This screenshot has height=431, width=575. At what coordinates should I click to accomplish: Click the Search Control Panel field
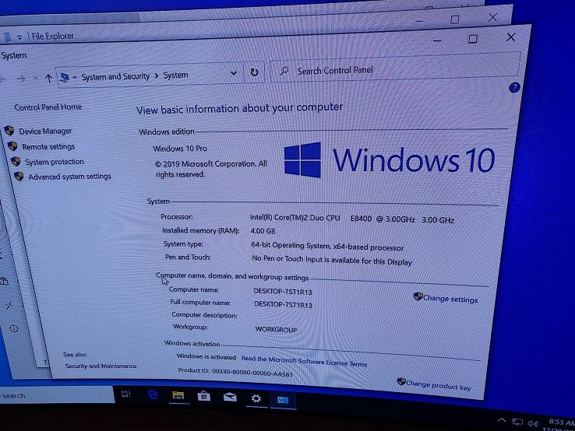tap(394, 68)
